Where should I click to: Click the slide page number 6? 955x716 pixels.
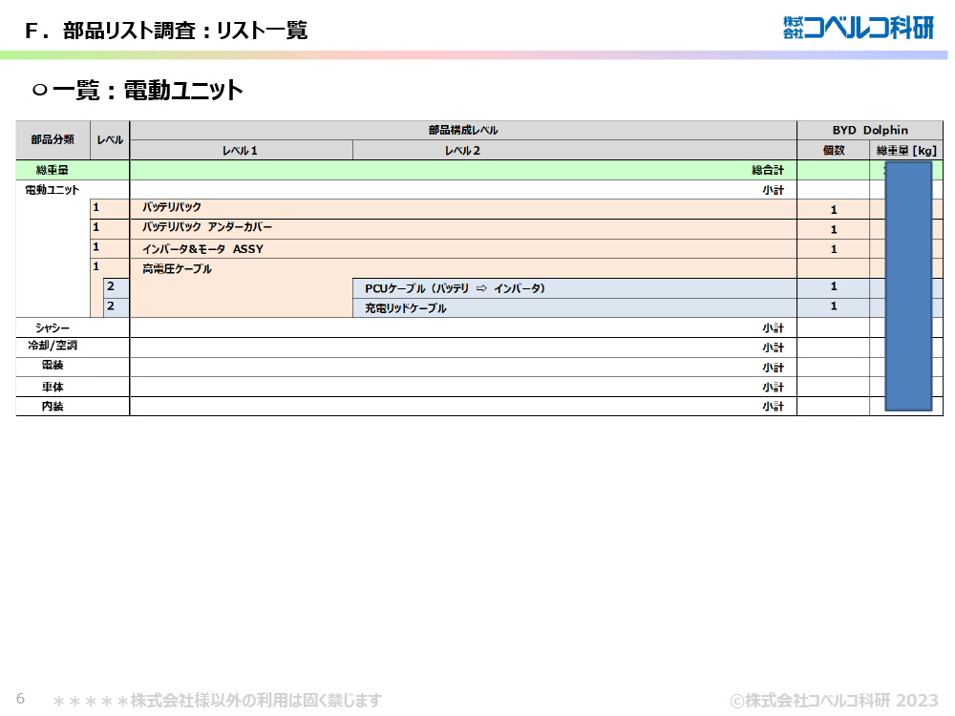point(20,698)
